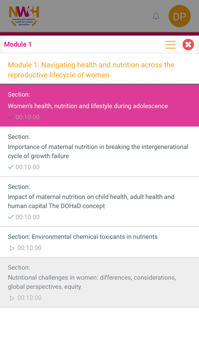Click checkmark on adolescence section

point(11,117)
